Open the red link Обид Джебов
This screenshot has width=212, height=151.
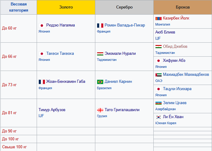point(175,47)
